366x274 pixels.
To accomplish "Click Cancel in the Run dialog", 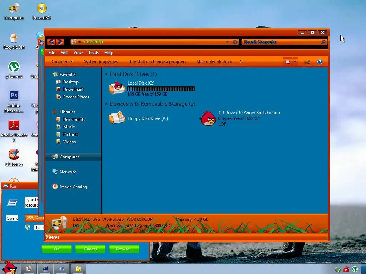I will pos(90,249).
